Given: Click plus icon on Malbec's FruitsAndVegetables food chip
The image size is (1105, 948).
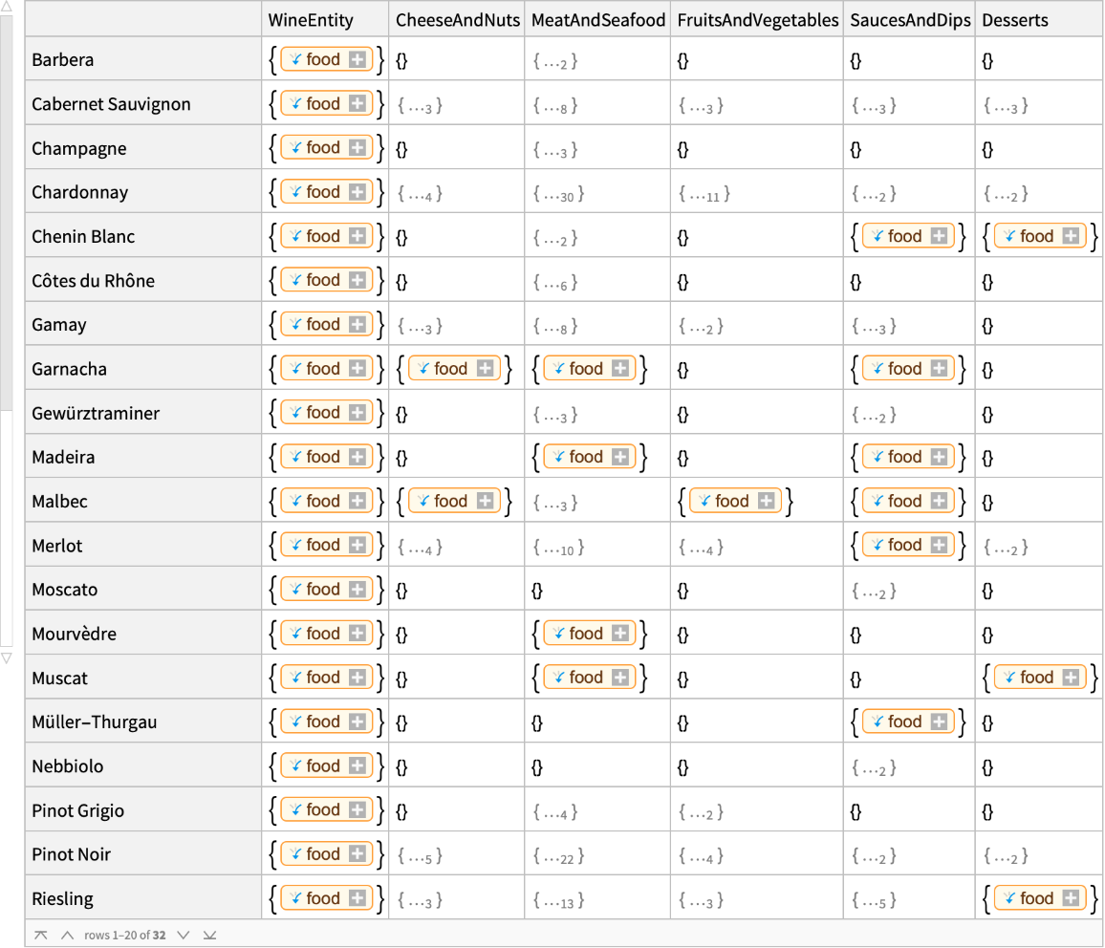Looking at the screenshot, I should [767, 501].
